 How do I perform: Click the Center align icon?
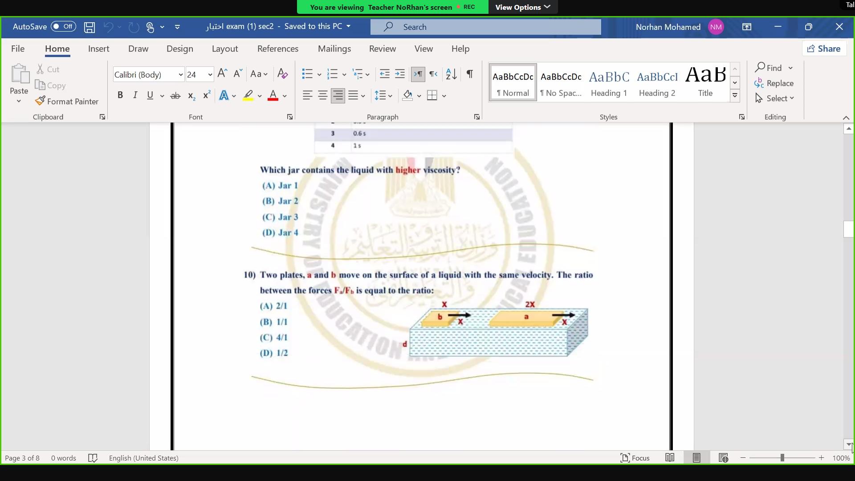(x=323, y=95)
